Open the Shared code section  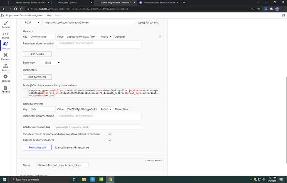coord(6,35)
